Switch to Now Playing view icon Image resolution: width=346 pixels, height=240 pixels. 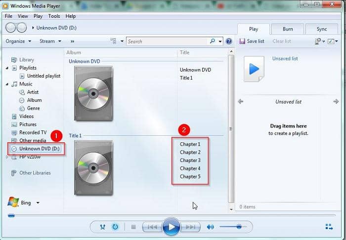[x=329, y=227]
